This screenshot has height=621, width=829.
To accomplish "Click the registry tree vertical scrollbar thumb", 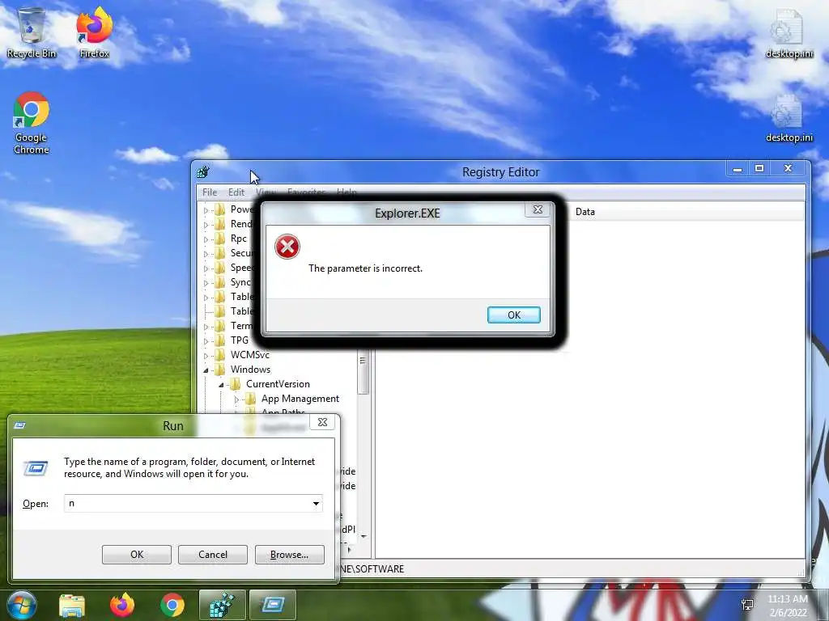I will (363, 372).
